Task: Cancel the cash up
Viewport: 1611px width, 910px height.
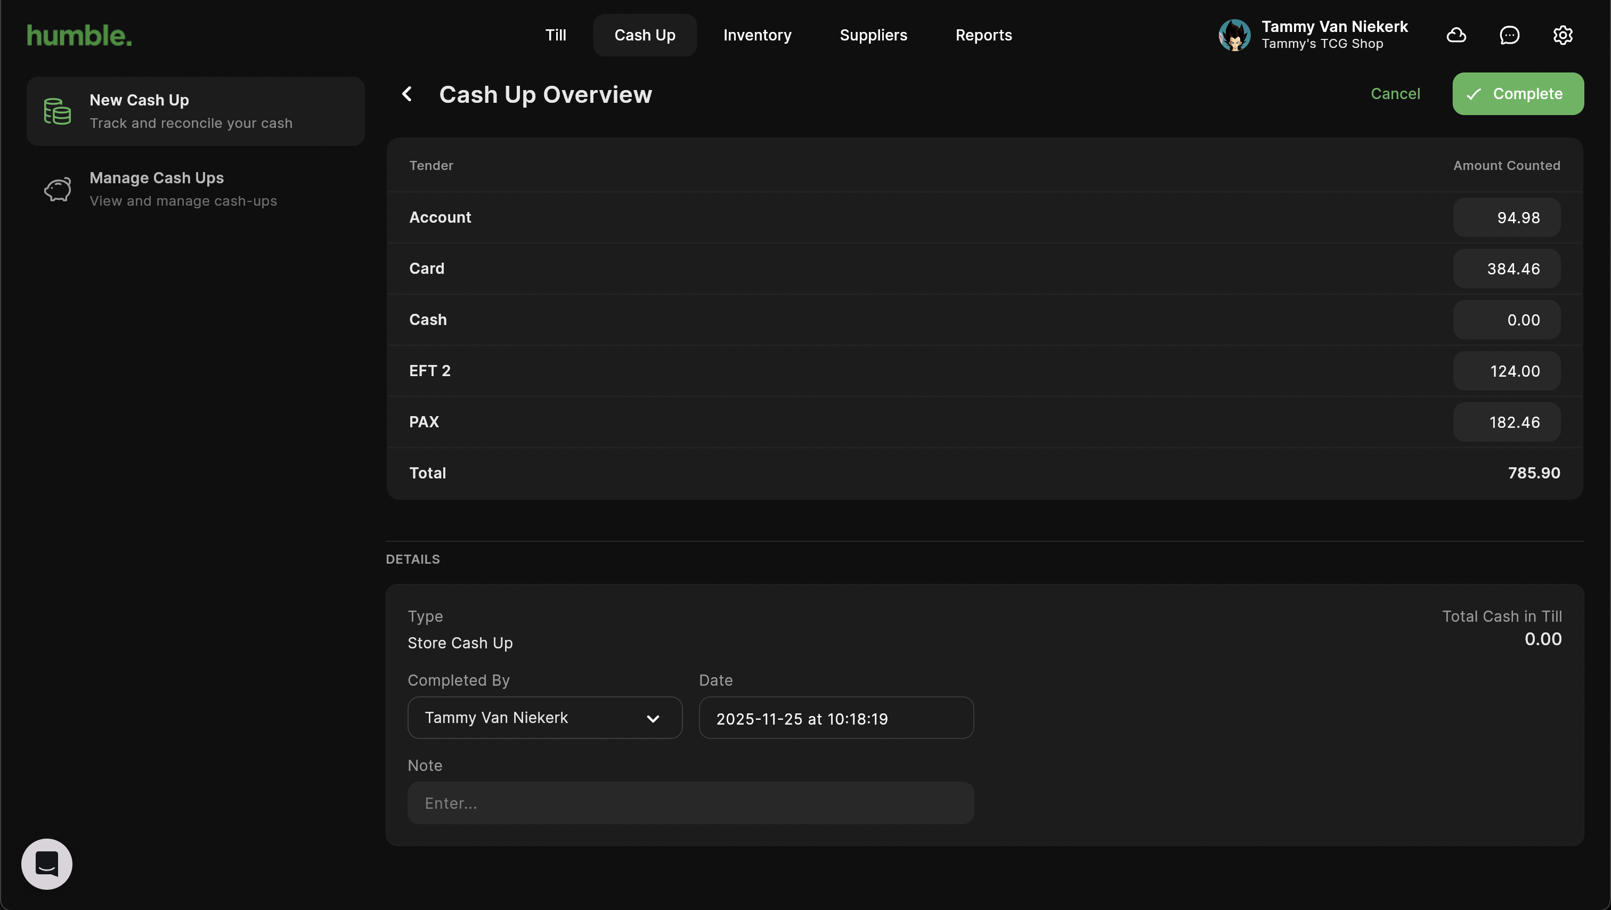Action: click(x=1395, y=94)
